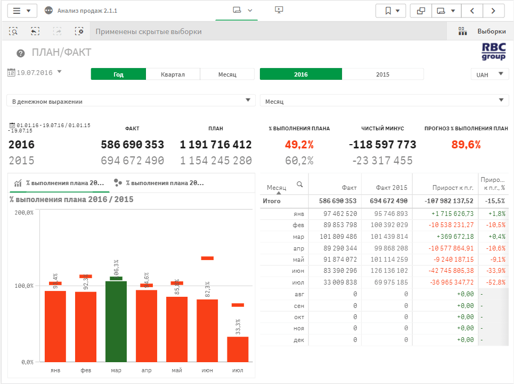Open the smart search icon in selections bar
Image resolution: width=514 pixels, height=384 pixels.
tap(14, 31)
